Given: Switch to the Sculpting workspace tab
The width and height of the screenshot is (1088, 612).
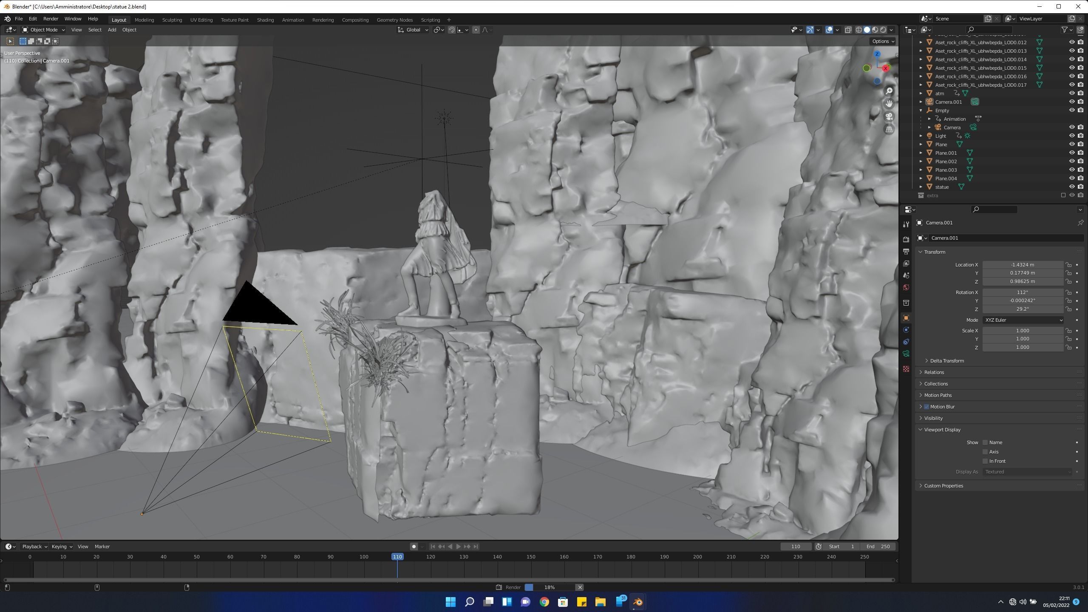Looking at the screenshot, I should 172,20.
